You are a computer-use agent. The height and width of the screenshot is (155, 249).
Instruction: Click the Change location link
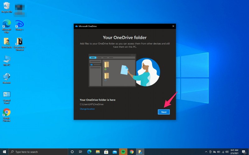click(87, 109)
